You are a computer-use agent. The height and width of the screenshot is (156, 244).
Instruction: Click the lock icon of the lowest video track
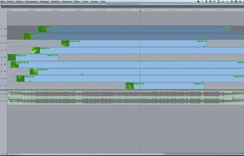2,86
